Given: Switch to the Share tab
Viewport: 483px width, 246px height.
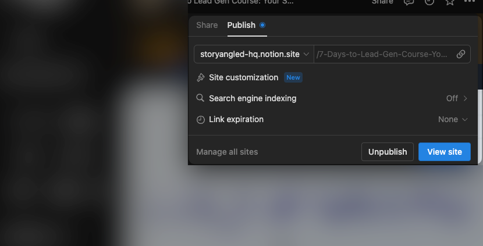Looking at the screenshot, I should pyautogui.click(x=207, y=25).
